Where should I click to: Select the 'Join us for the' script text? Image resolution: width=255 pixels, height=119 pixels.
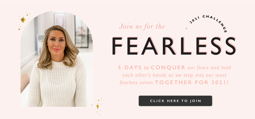tap(142, 27)
